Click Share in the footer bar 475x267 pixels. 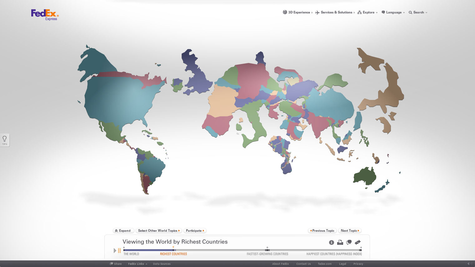116,264
